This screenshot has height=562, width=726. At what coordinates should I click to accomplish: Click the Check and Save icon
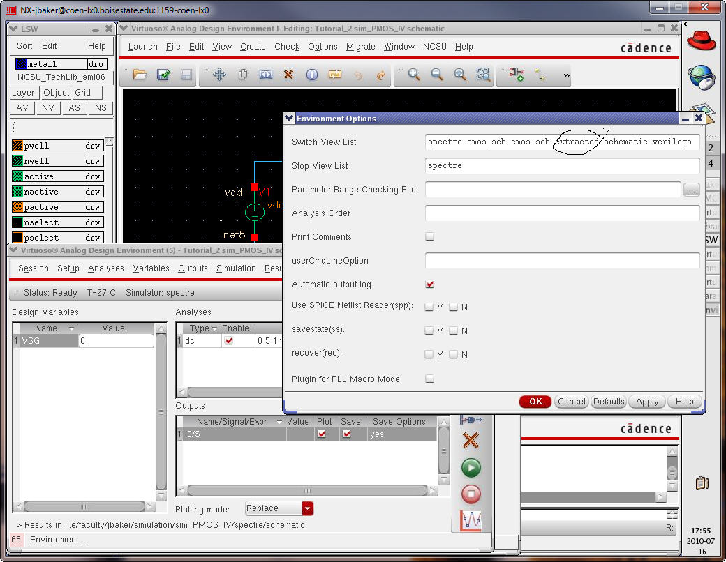pyautogui.click(x=163, y=75)
